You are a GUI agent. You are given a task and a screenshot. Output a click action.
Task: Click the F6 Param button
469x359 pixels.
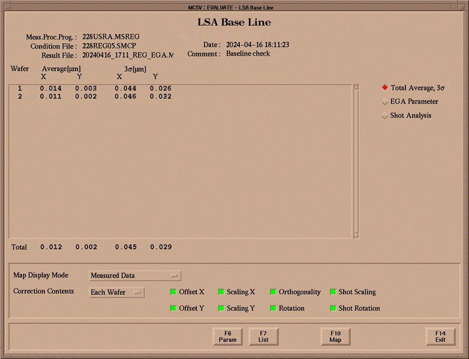(228, 337)
